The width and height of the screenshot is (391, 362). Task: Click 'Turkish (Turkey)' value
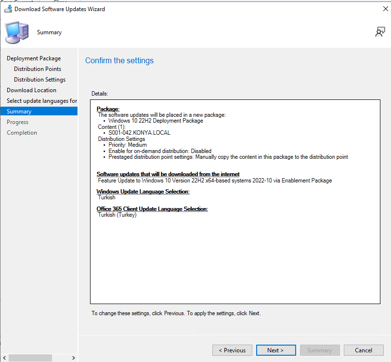(117, 215)
